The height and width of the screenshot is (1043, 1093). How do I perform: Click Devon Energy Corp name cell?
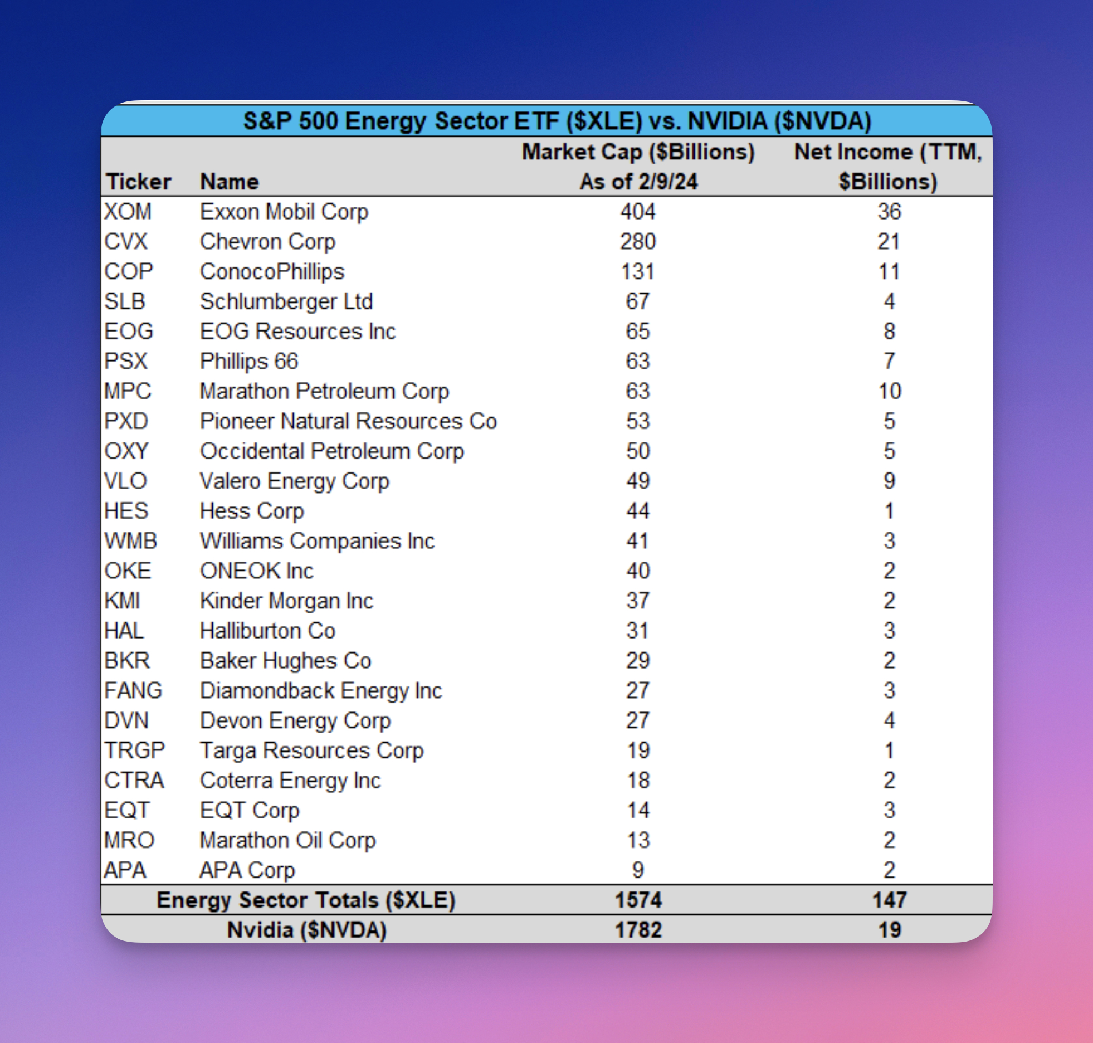pos(296,721)
